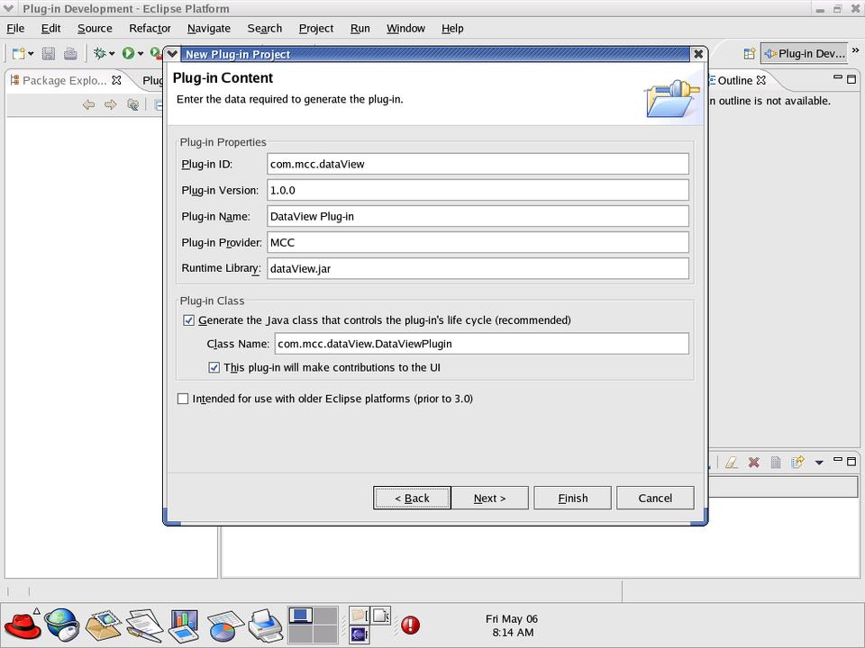Expand the Run button dropdown arrow
This screenshot has width=865, height=648.
coord(141,54)
